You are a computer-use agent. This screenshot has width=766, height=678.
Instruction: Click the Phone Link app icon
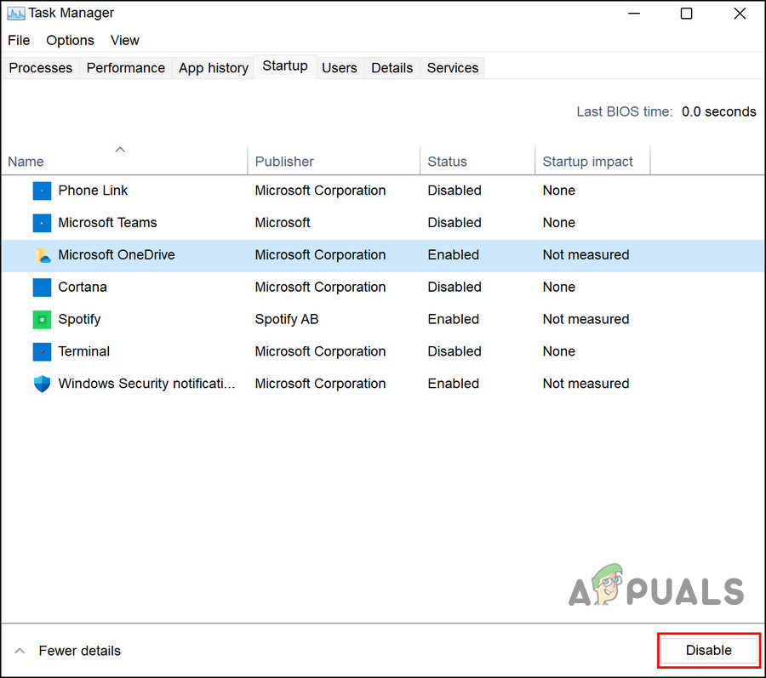pyautogui.click(x=42, y=191)
